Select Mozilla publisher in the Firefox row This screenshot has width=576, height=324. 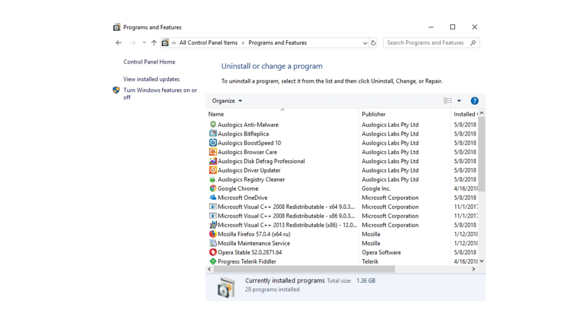click(371, 234)
